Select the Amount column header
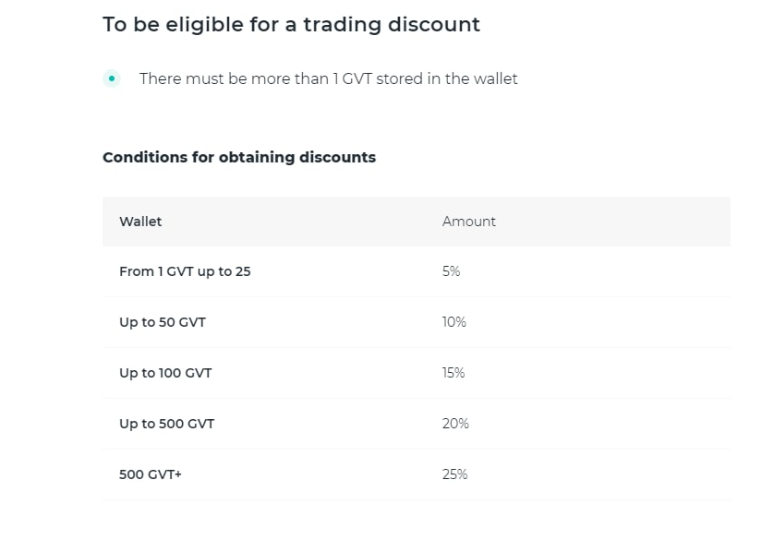The image size is (762, 552). click(x=469, y=222)
